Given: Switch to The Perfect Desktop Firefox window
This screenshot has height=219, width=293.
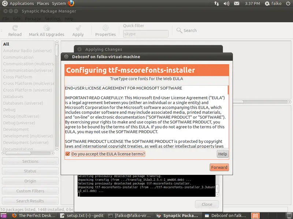Looking at the screenshot, I should (x=34, y=215).
